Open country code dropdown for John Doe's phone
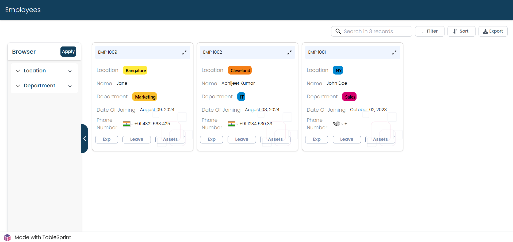The width and height of the screenshot is (513, 242). coord(342,124)
